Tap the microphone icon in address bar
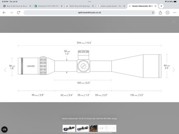Viewport: 179px width, 134px height. pyautogui.click(x=153, y=13)
